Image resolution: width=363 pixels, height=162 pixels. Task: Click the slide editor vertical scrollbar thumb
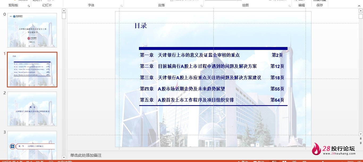[x=361, y=16]
